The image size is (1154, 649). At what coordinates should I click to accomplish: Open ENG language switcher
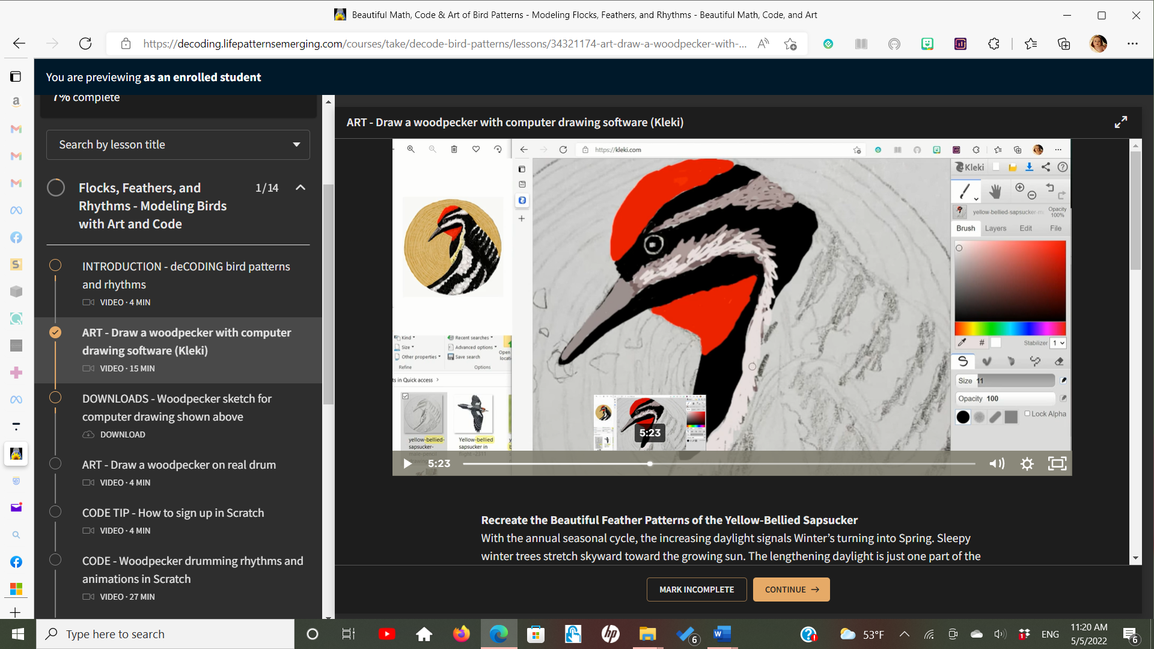click(x=1050, y=634)
